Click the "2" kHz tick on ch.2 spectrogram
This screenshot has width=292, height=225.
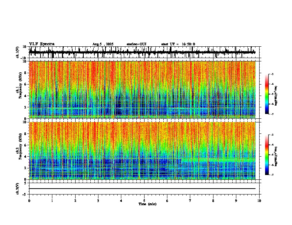(x=25, y=168)
